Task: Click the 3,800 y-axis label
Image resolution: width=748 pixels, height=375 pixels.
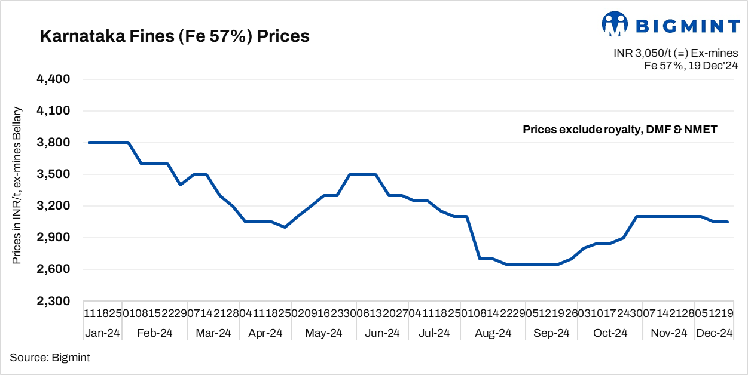Action: click(54, 143)
